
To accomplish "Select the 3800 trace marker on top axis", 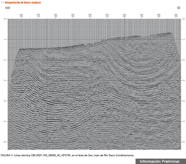I will [x=176, y=15].
